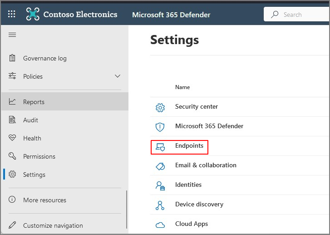Screen dimensions: 330x235
Task: Click the Contoso Electronics name in header
Action: click(80, 15)
